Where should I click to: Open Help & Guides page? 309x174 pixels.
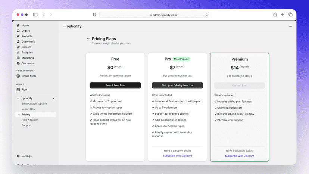coord(30,120)
